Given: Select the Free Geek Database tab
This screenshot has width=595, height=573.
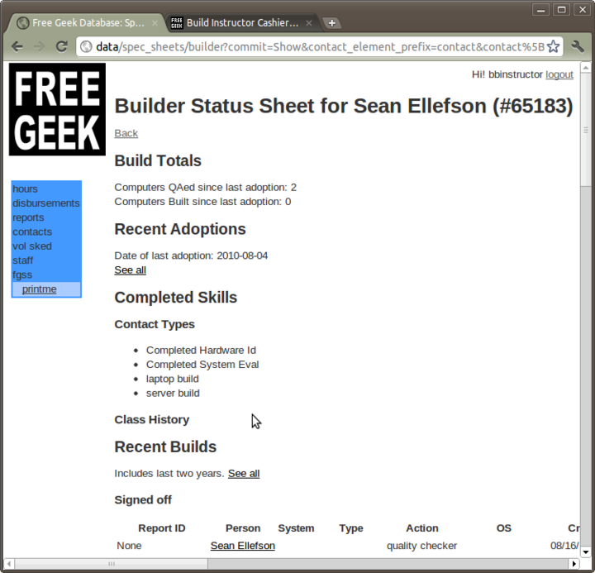Looking at the screenshot, I should pyautogui.click(x=83, y=23).
